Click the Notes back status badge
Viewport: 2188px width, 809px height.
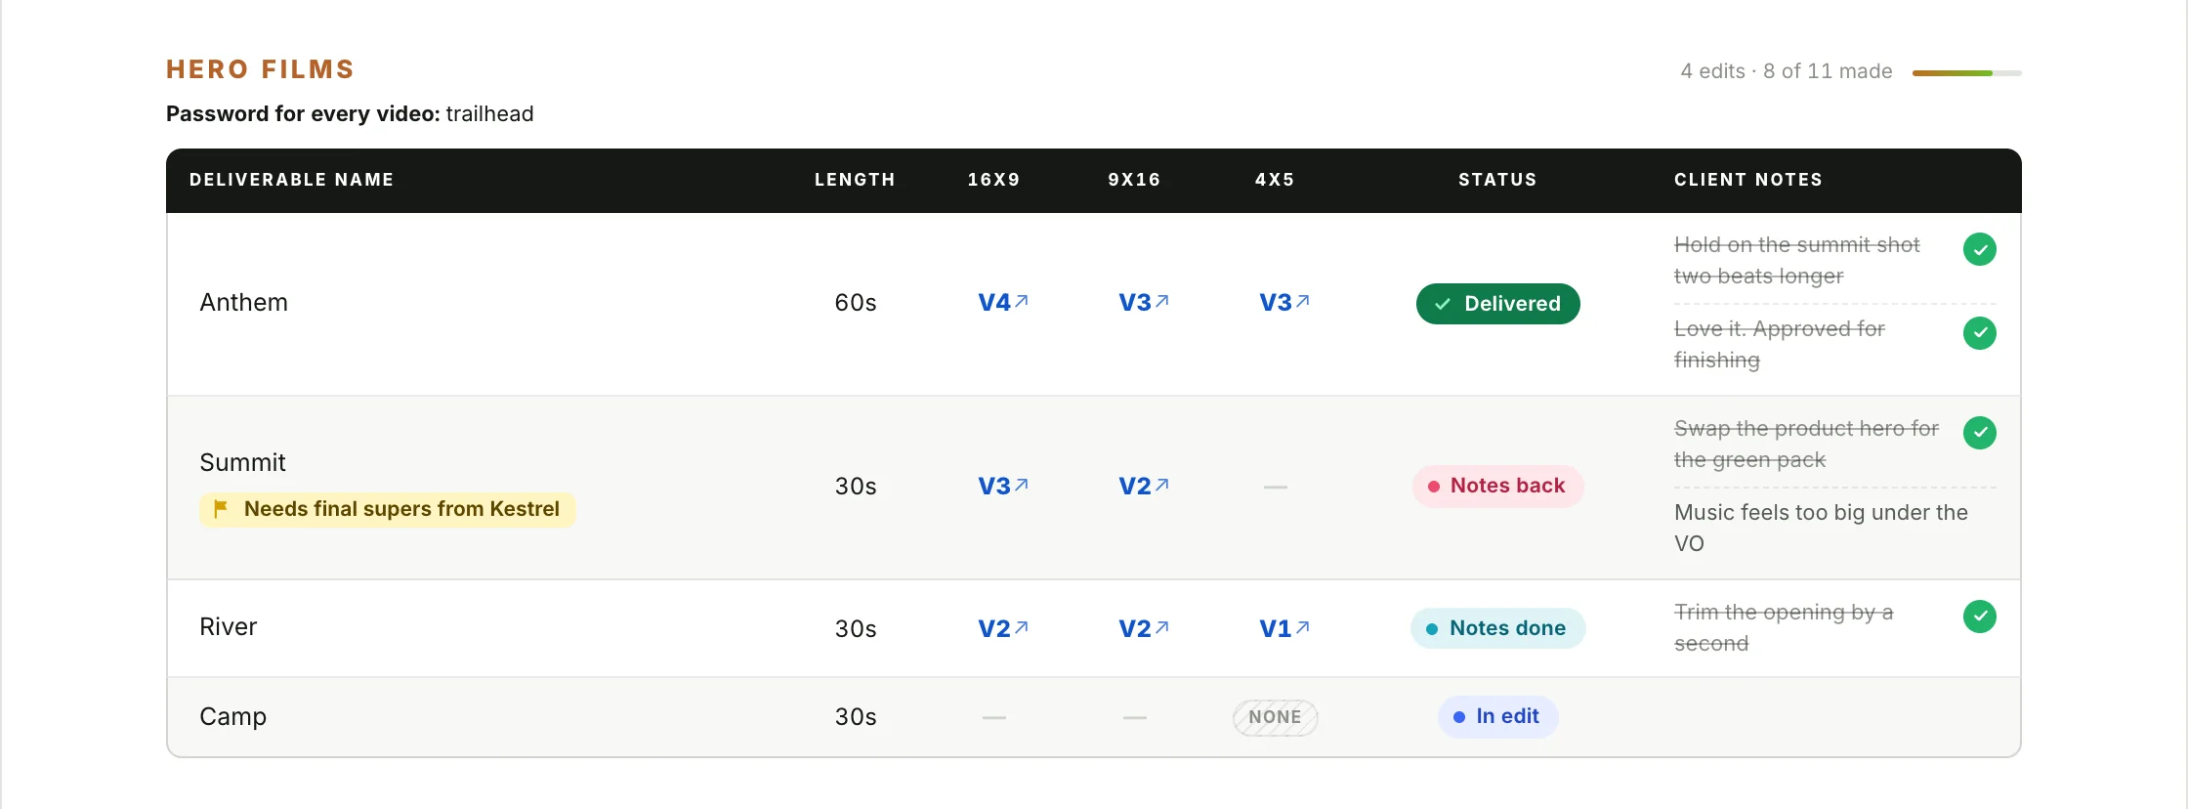(1498, 487)
